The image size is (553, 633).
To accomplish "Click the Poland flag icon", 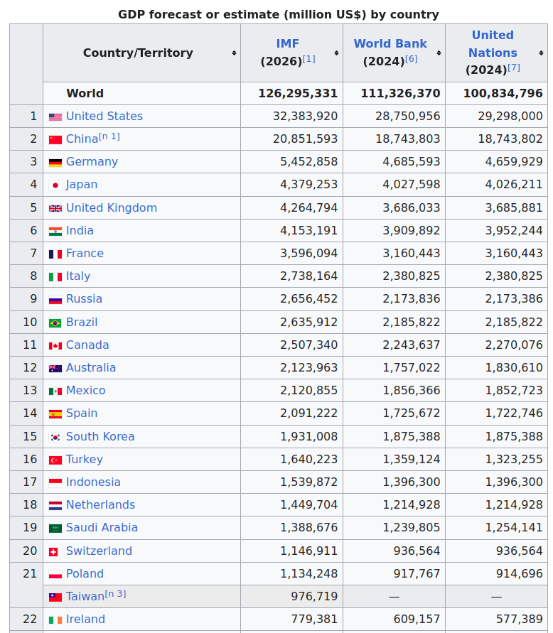I will pos(55,575).
